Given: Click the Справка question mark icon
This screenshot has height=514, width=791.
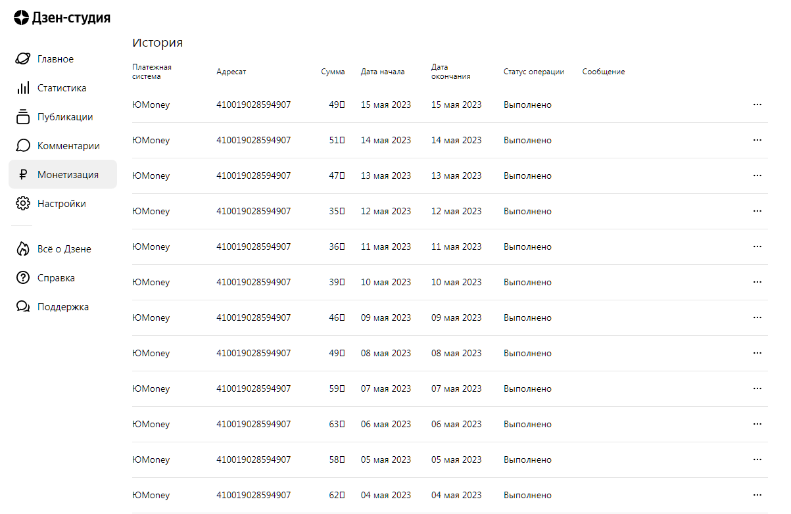Looking at the screenshot, I should (23, 278).
